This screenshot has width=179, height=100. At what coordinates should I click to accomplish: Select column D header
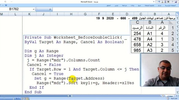pos(127,14)
